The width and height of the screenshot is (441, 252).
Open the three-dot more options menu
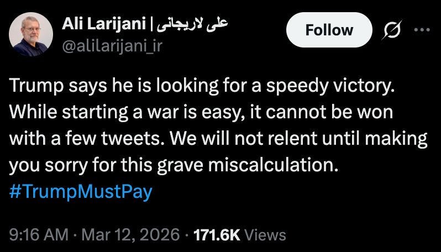coord(422,30)
